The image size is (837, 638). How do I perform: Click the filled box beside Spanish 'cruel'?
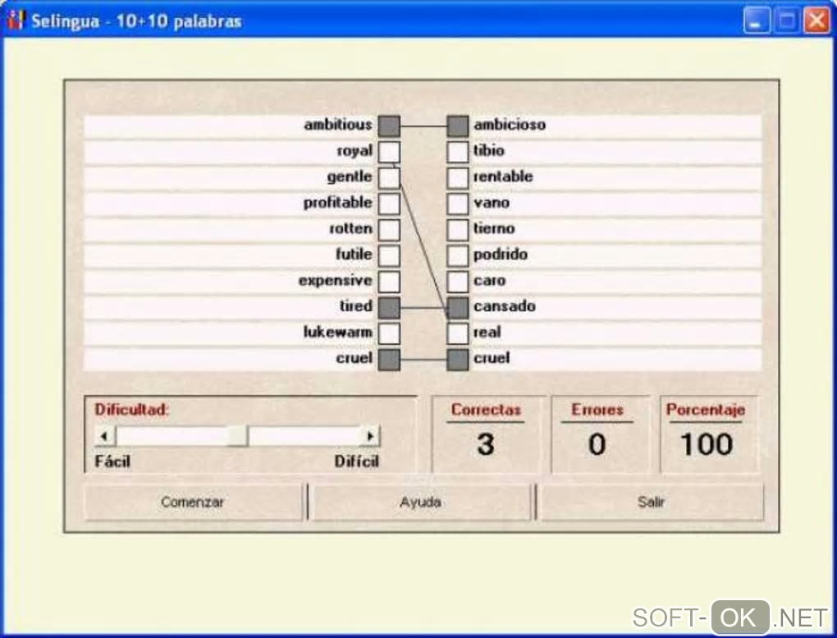[x=457, y=360]
